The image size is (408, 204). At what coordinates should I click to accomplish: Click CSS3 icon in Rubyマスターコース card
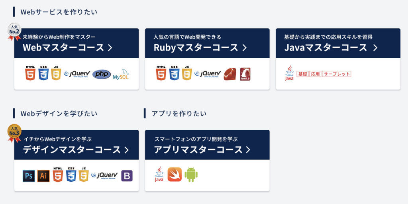[x=175, y=73]
